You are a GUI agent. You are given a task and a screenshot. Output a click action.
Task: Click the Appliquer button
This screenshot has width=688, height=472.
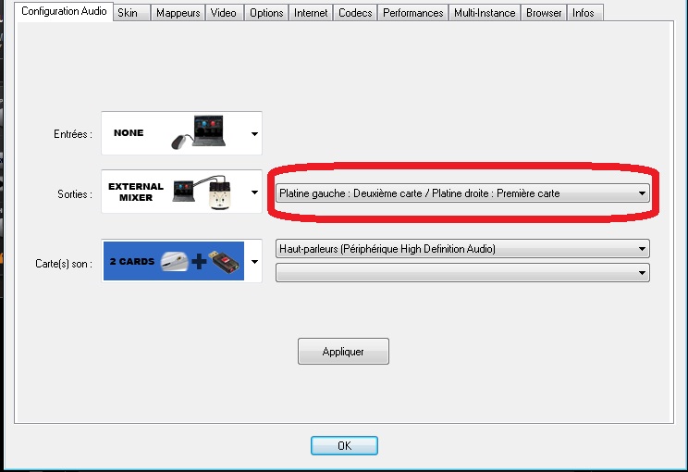click(x=343, y=352)
